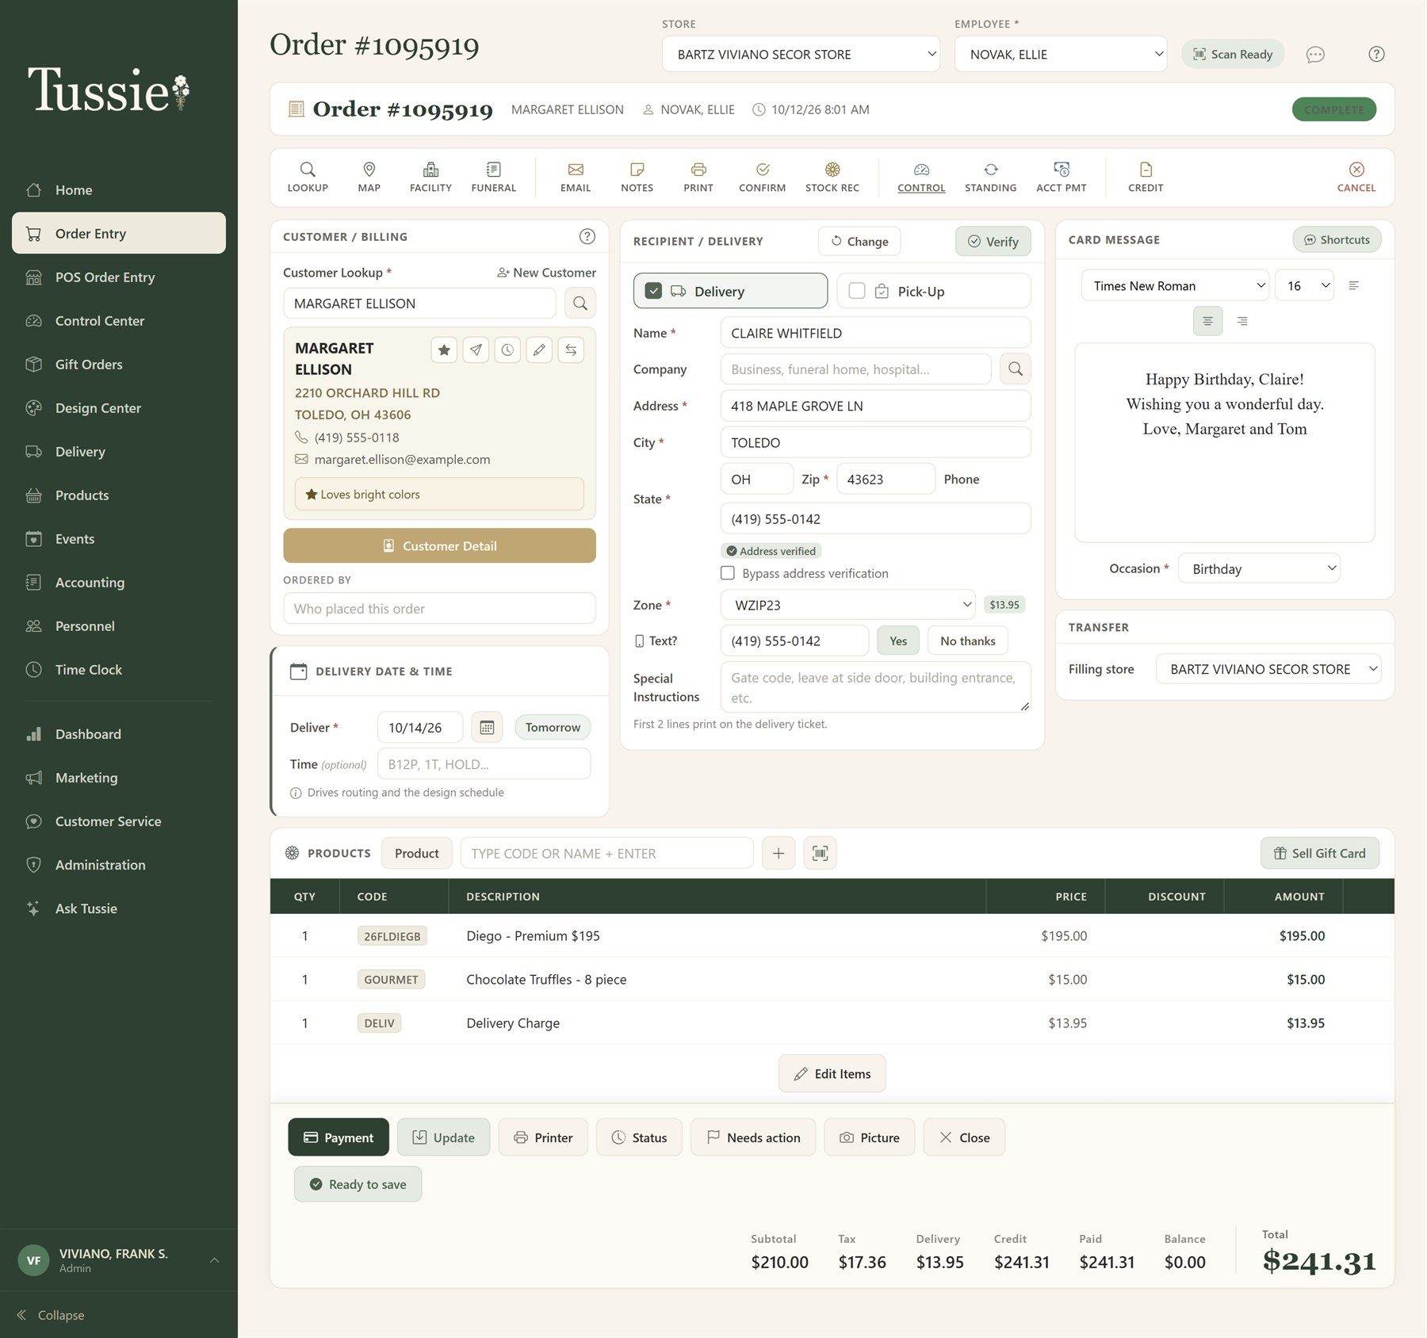This screenshot has height=1338, width=1427.
Task: Go to Gift Orders in sidebar
Action: [119, 365]
